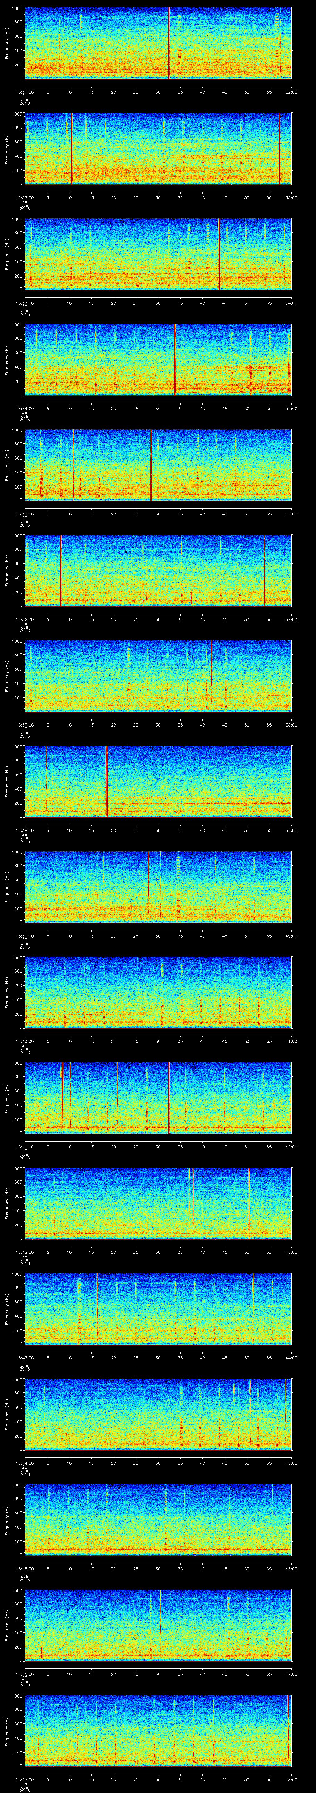Select the spectrogram panel starting at 16:42:00

[x=158, y=1203]
